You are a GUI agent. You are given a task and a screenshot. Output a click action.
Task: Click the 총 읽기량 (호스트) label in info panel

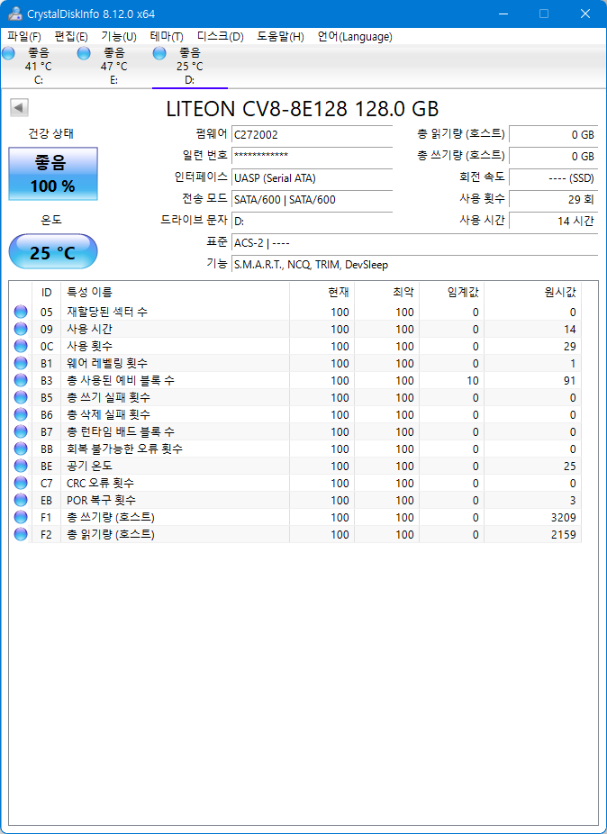pyautogui.click(x=461, y=134)
